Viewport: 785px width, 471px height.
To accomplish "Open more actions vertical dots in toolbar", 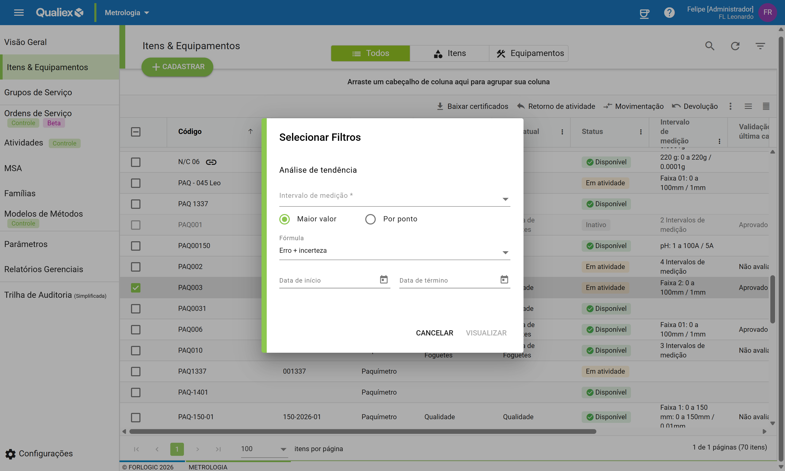I will [730, 106].
